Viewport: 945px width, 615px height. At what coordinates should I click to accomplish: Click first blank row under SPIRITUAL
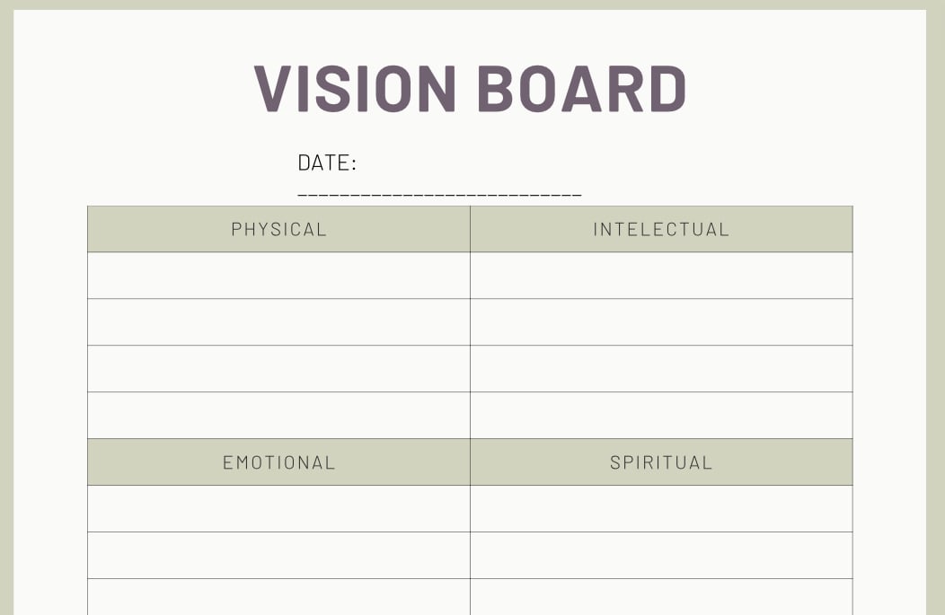click(661, 509)
